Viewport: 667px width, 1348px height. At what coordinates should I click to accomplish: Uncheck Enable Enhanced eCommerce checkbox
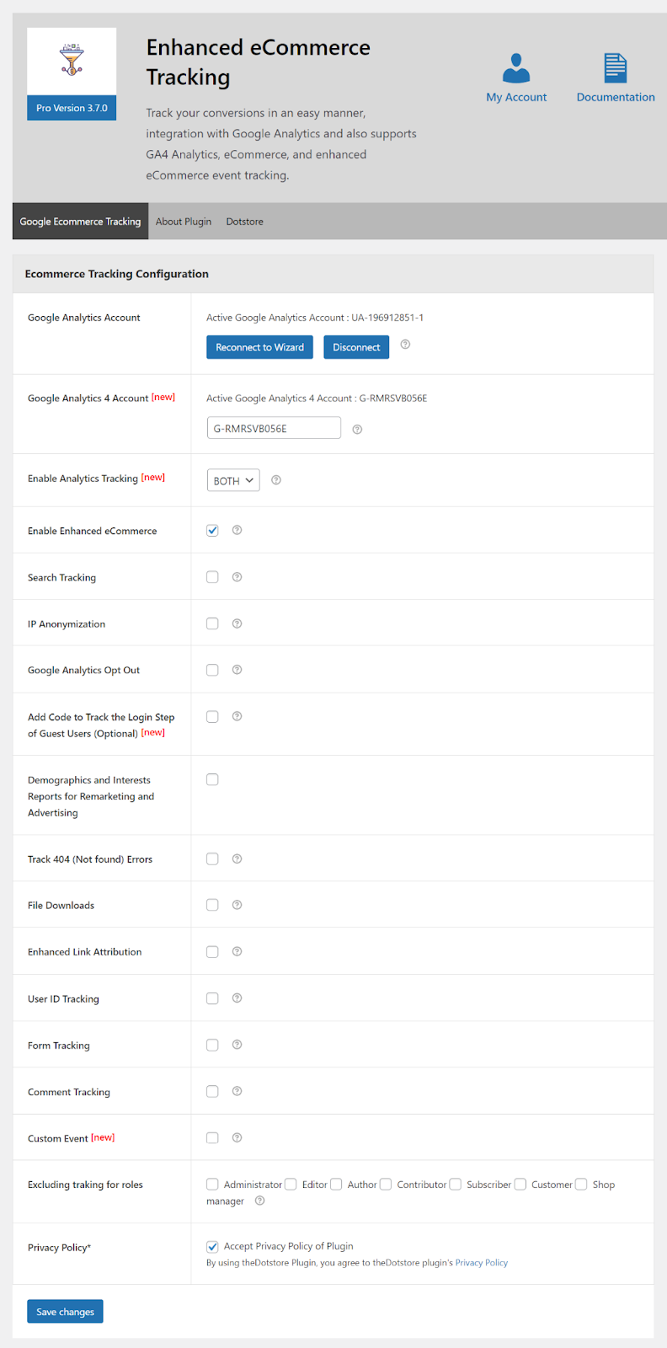212,531
